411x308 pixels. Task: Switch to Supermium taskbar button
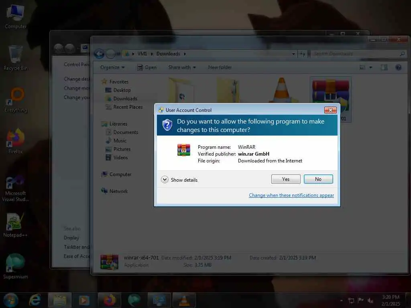coord(134,300)
